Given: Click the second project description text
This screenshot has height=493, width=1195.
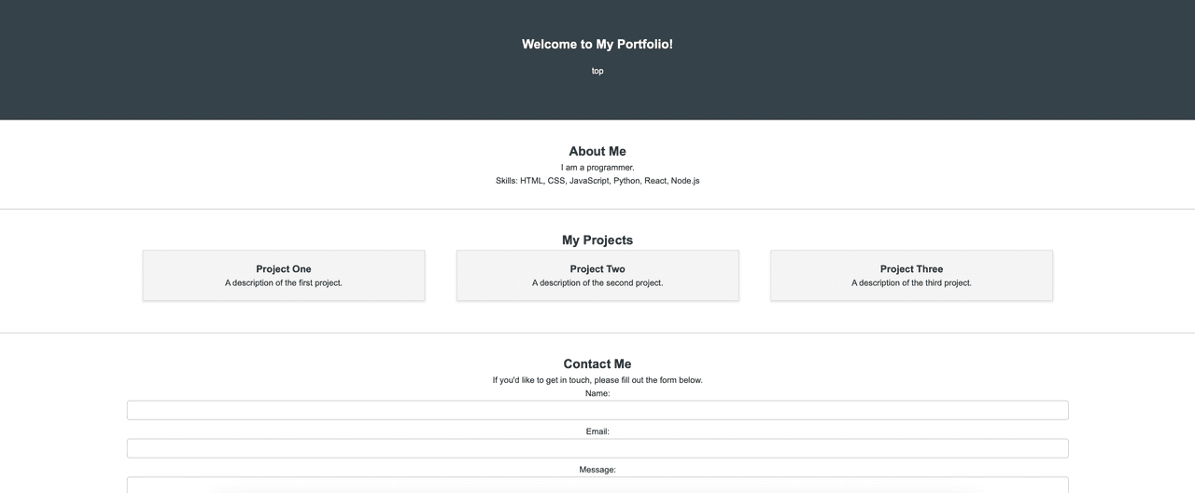Looking at the screenshot, I should 597,282.
